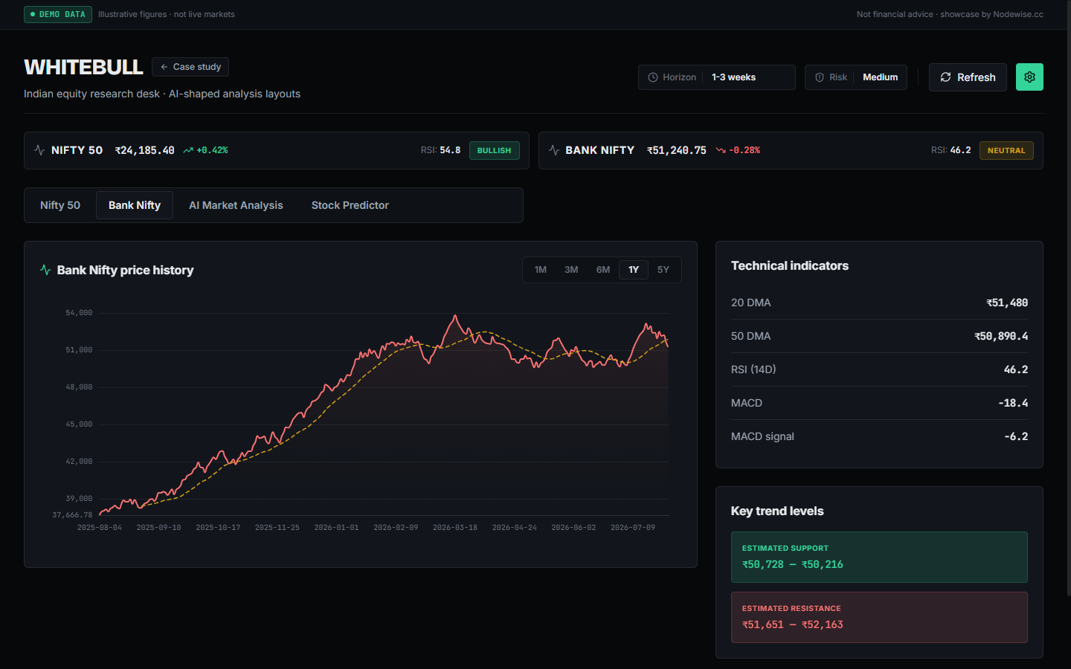Click the MACD signal value -6.2
This screenshot has height=669, width=1071.
(1016, 436)
